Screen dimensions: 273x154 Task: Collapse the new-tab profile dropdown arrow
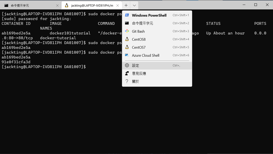[134, 5]
